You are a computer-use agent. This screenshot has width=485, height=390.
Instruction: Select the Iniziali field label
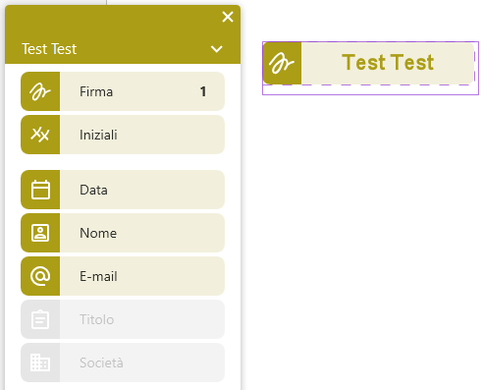point(98,135)
